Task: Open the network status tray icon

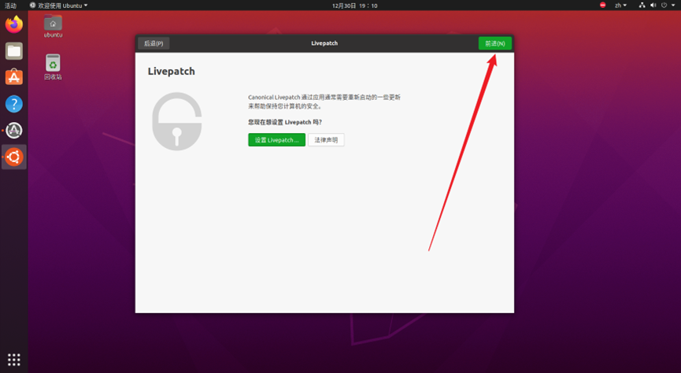Action: [642, 6]
